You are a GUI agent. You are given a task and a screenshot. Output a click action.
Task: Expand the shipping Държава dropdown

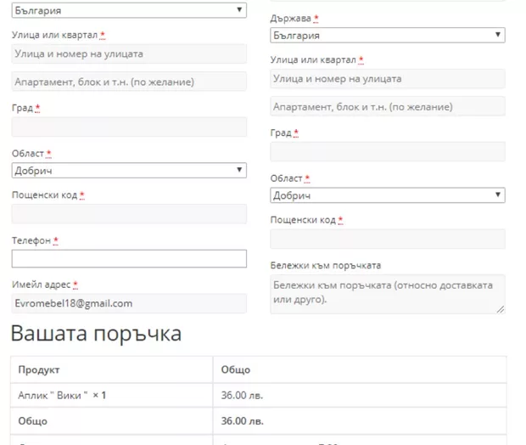[387, 36]
